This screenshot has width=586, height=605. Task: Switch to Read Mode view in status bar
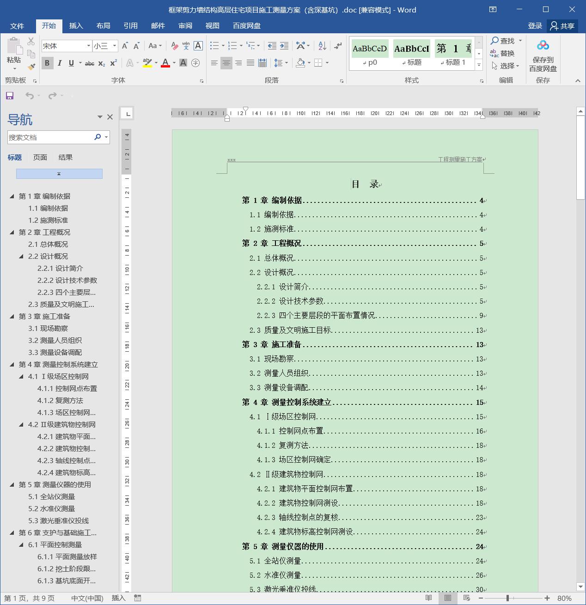tap(428, 598)
